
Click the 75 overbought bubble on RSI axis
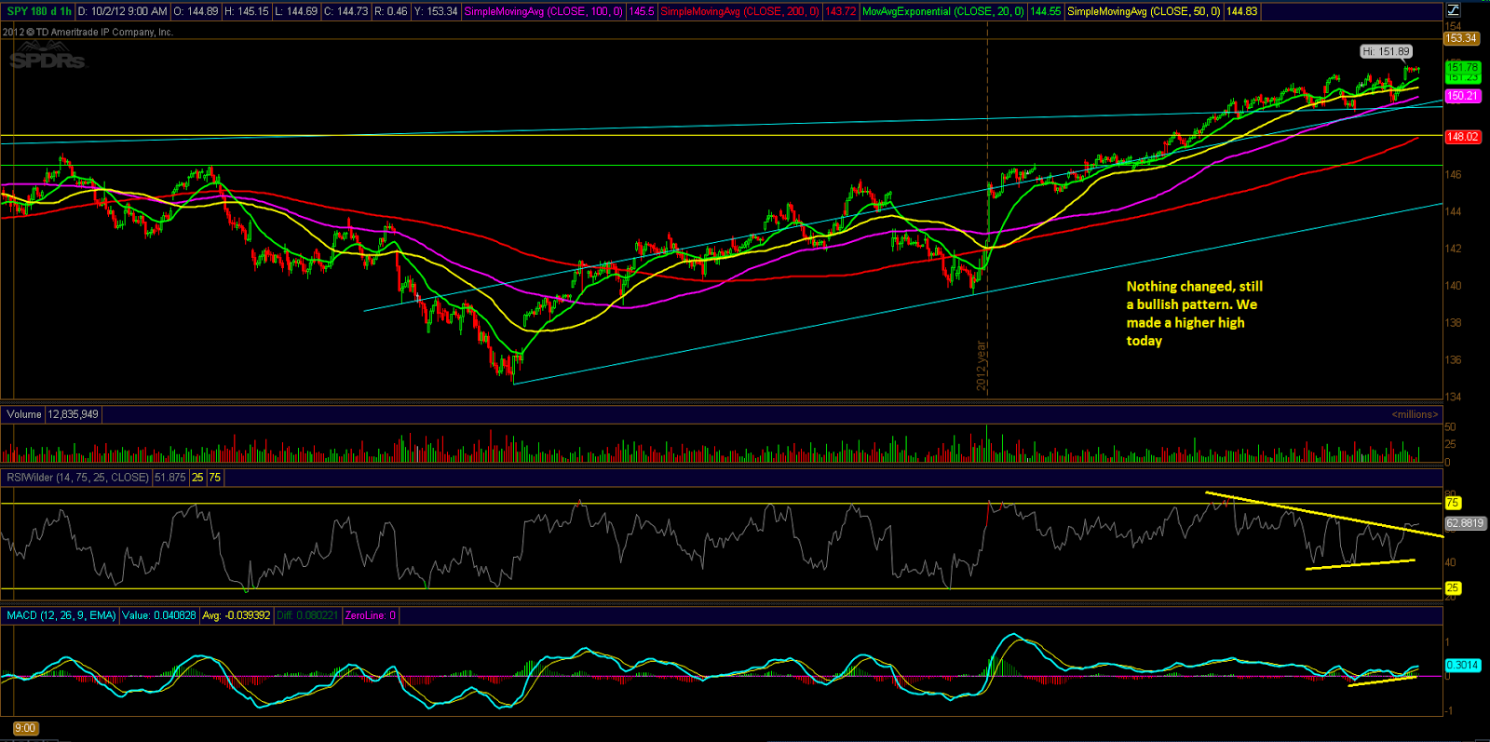pos(1453,503)
